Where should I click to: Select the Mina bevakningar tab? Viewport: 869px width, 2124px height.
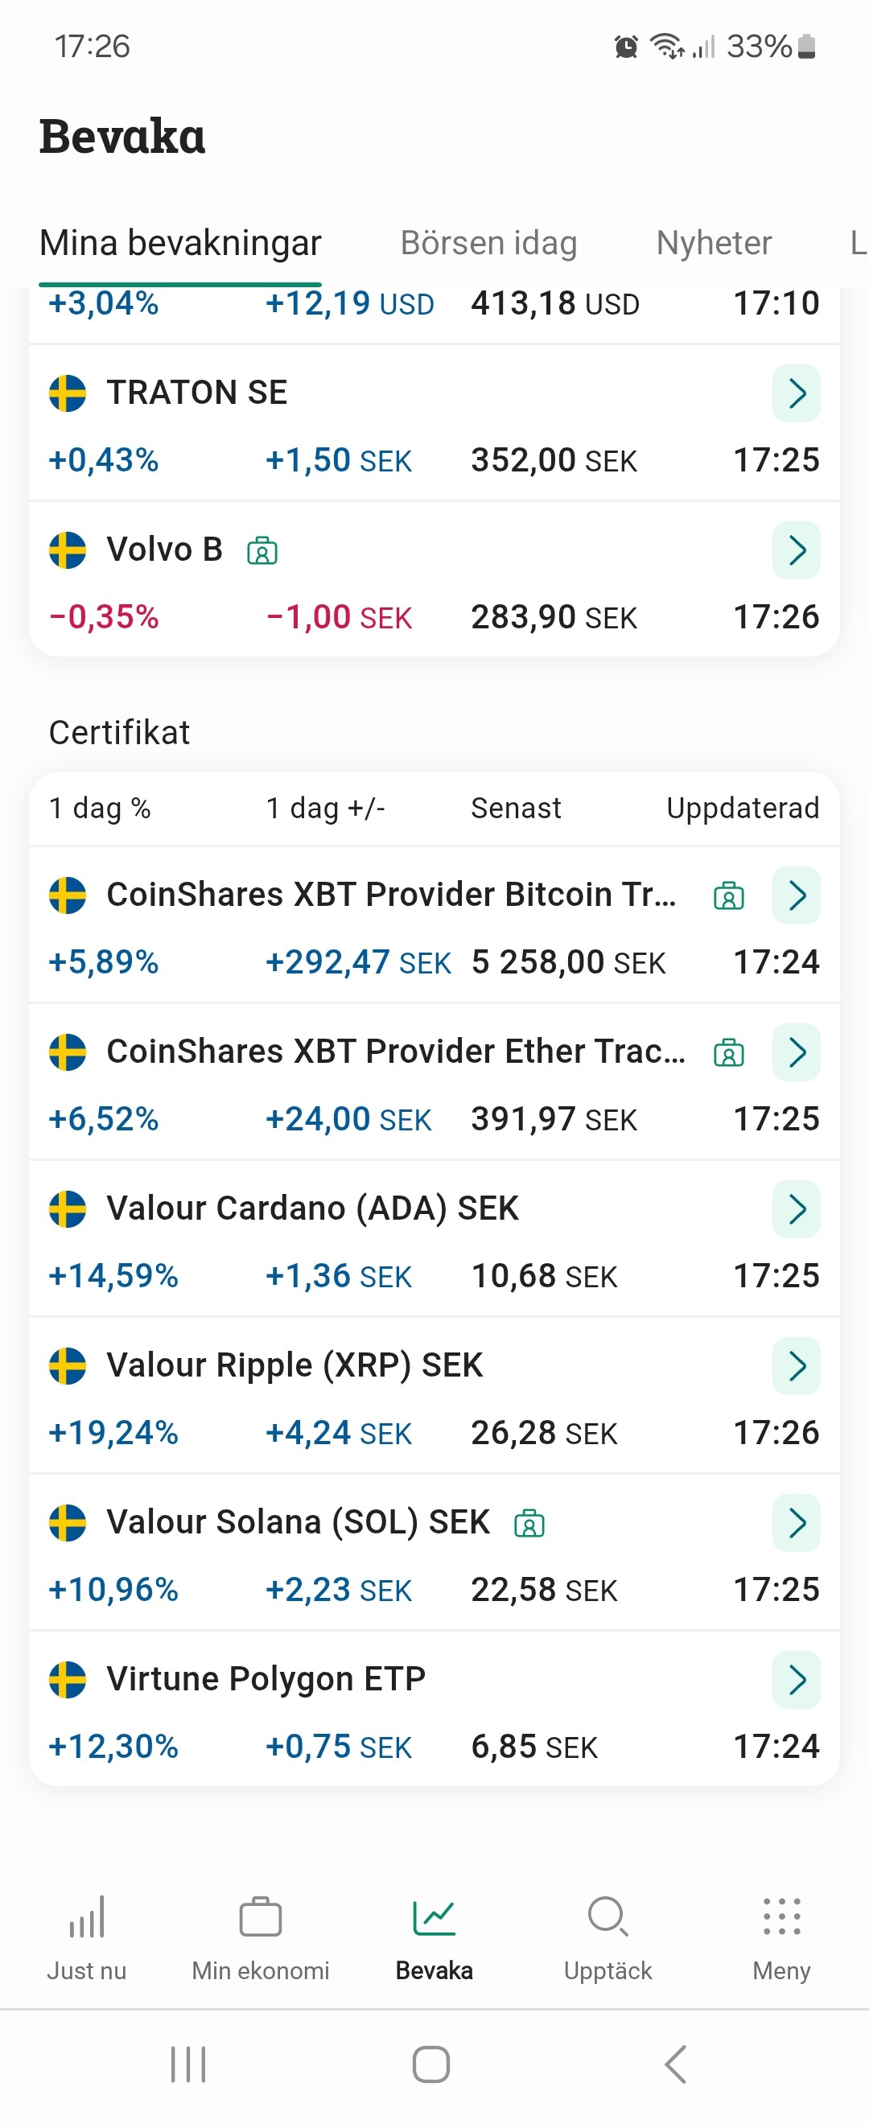coord(180,243)
